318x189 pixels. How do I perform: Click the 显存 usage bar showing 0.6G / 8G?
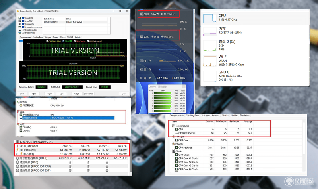pyautogui.click(x=167, y=69)
